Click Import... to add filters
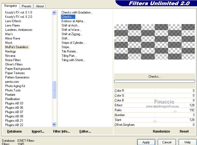Screen dimensions: 197x145 [x=38, y=131]
